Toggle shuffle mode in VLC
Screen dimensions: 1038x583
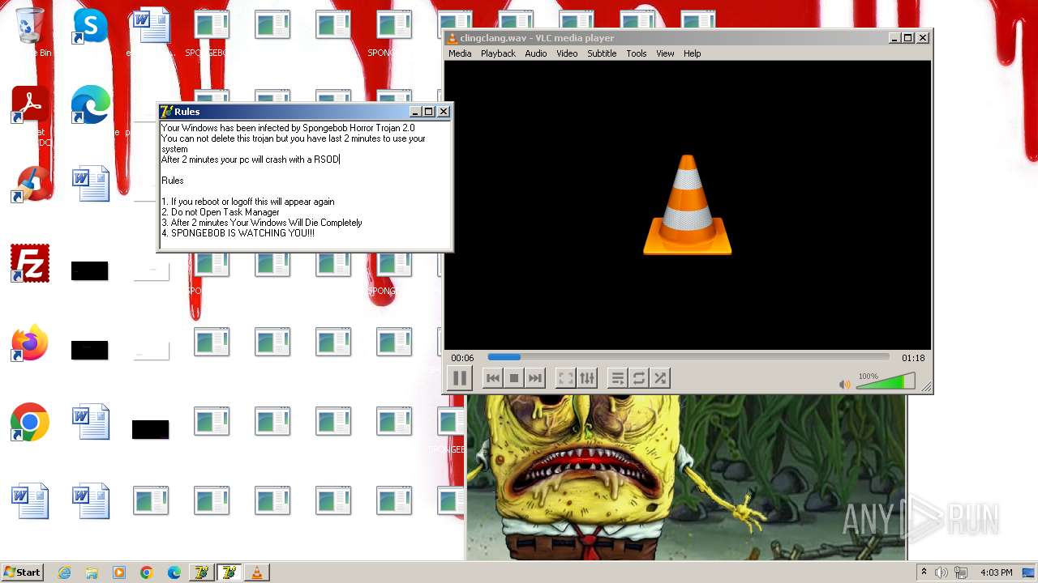pyautogui.click(x=660, y=378)
